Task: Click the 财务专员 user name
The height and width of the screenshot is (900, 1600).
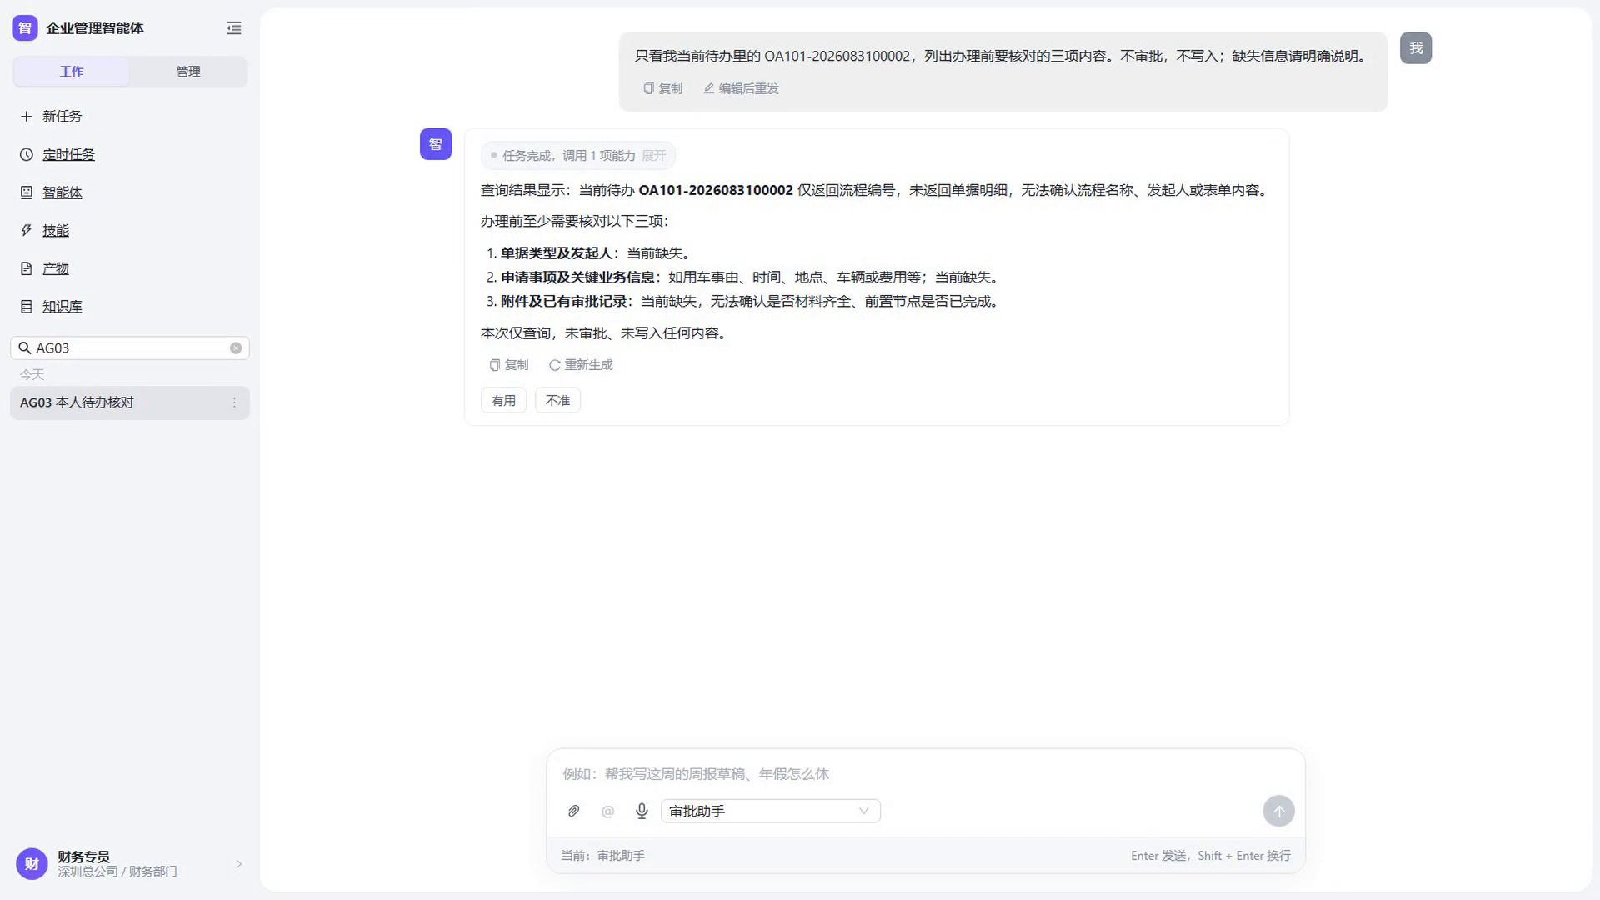Action: pos(83,857)
